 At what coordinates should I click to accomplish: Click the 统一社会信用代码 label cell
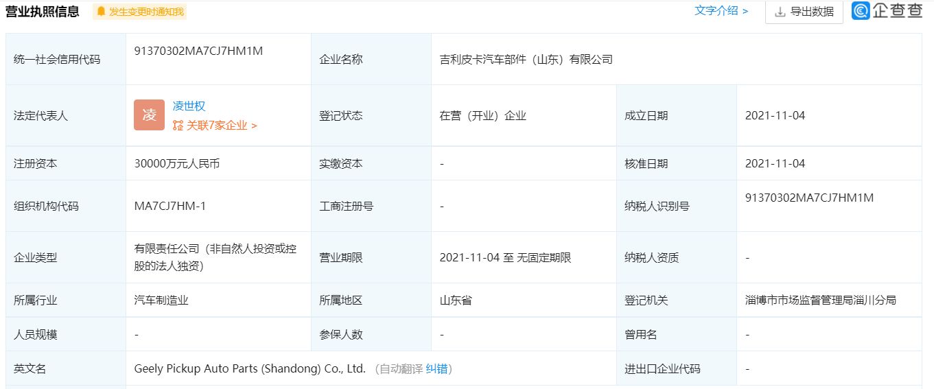(66, 60)
